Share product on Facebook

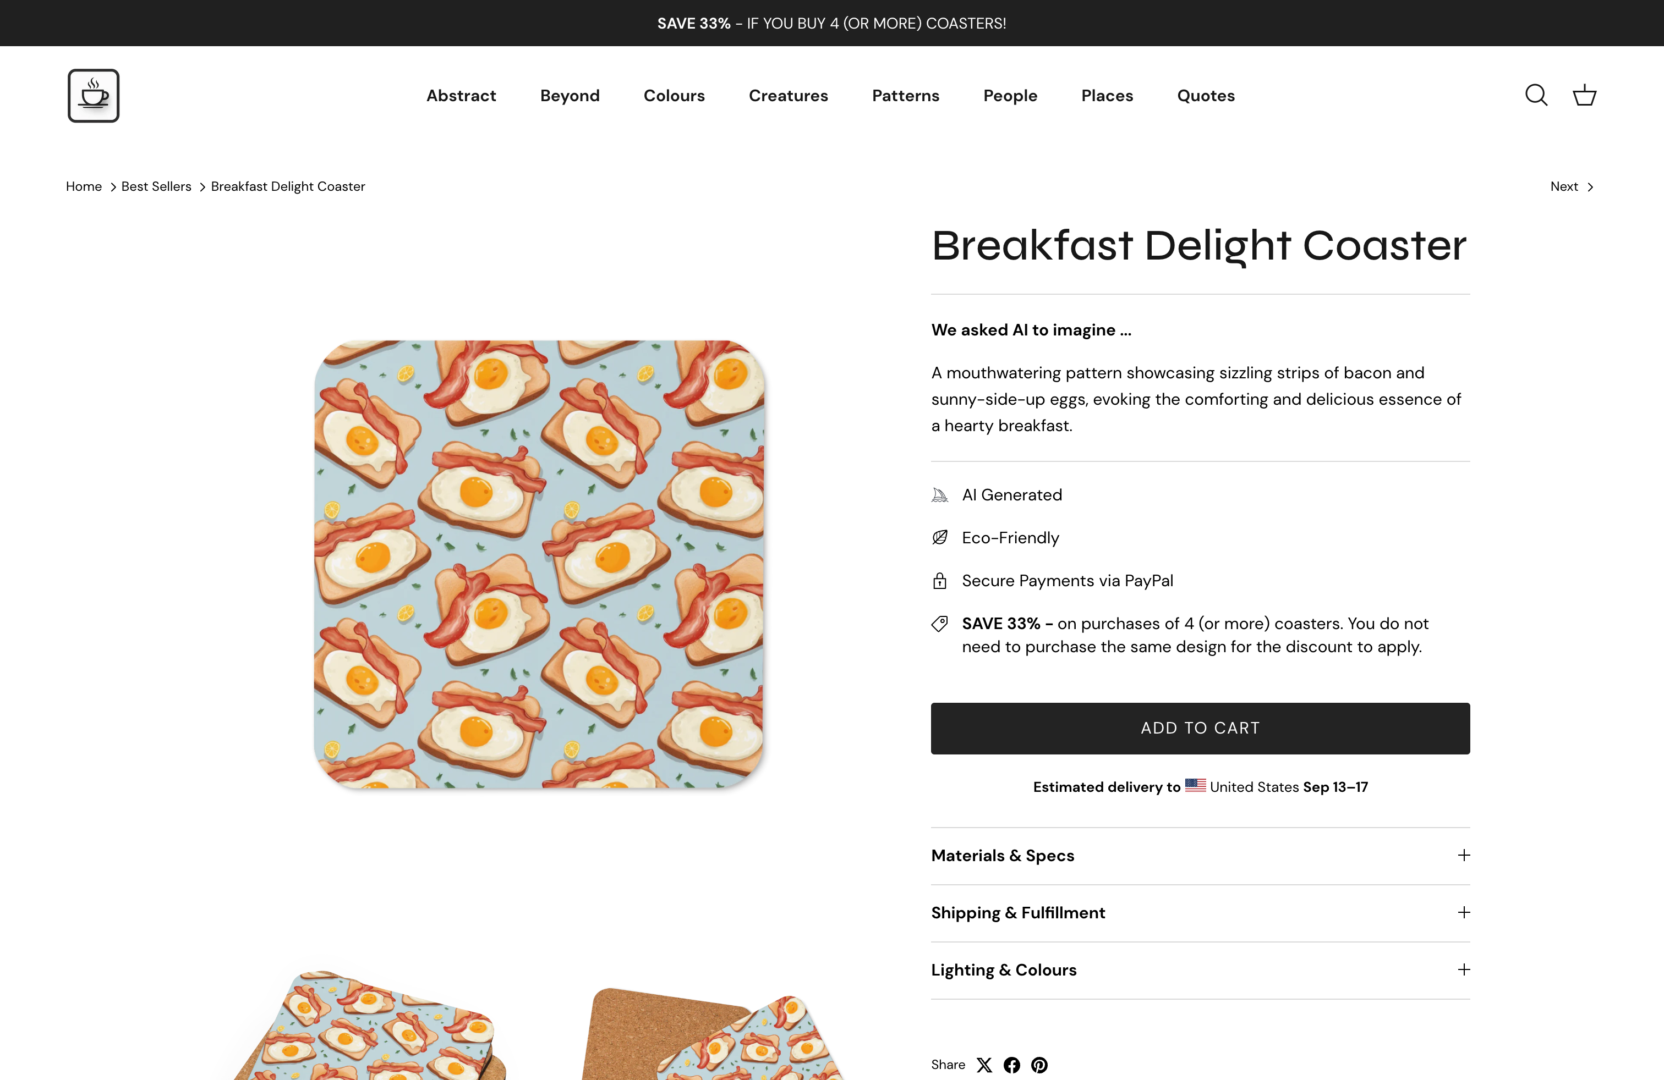point(1012,1065)
